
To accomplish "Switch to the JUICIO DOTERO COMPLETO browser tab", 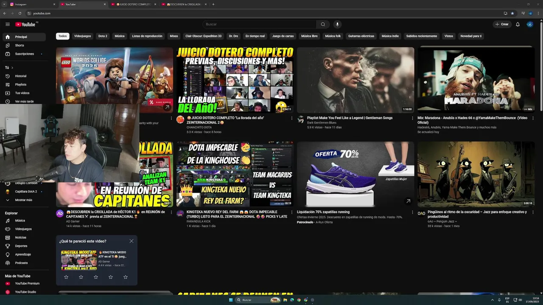I will pyautogui.click(x=134, y=4).
